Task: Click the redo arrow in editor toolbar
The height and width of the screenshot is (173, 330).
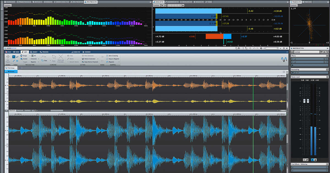Action: point(257,48)
